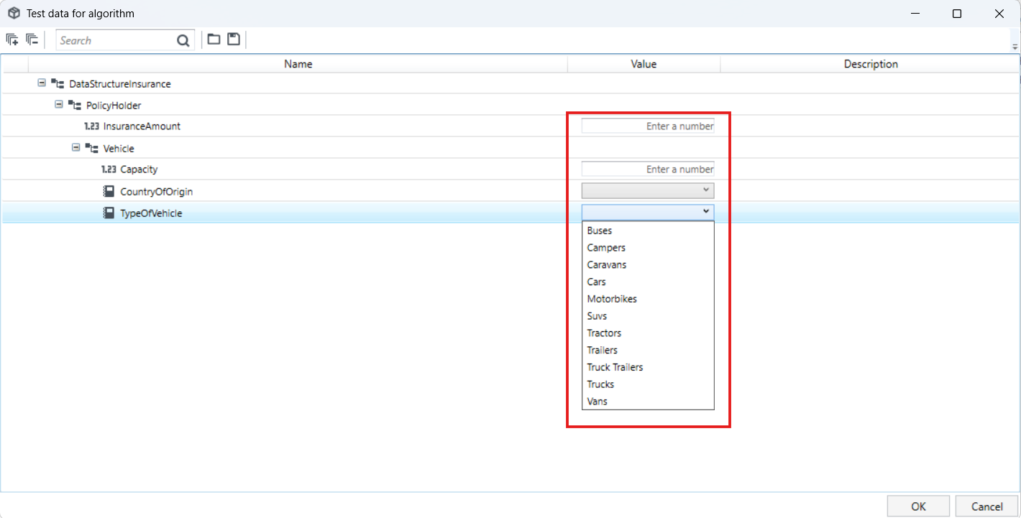Close the TypeOfVehicle dropdown arrow
This screenshot has width=1021, height=518.
click(x=706, y=211)
